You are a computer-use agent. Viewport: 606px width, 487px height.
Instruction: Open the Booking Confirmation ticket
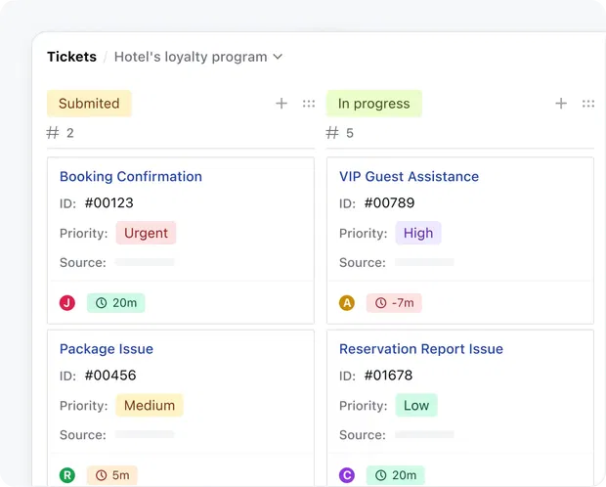pyautogui.click(x=131, y=177)
